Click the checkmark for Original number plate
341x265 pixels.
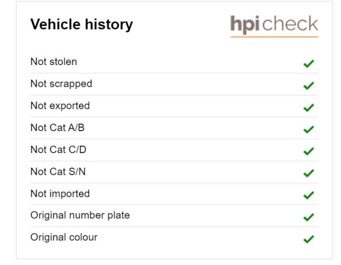point(308,217)
